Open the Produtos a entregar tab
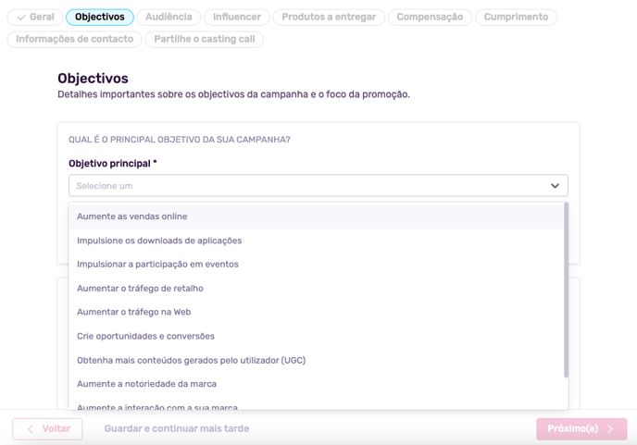Image resolution: width=637 pixels, height=445 pixels. pos(329,17)
